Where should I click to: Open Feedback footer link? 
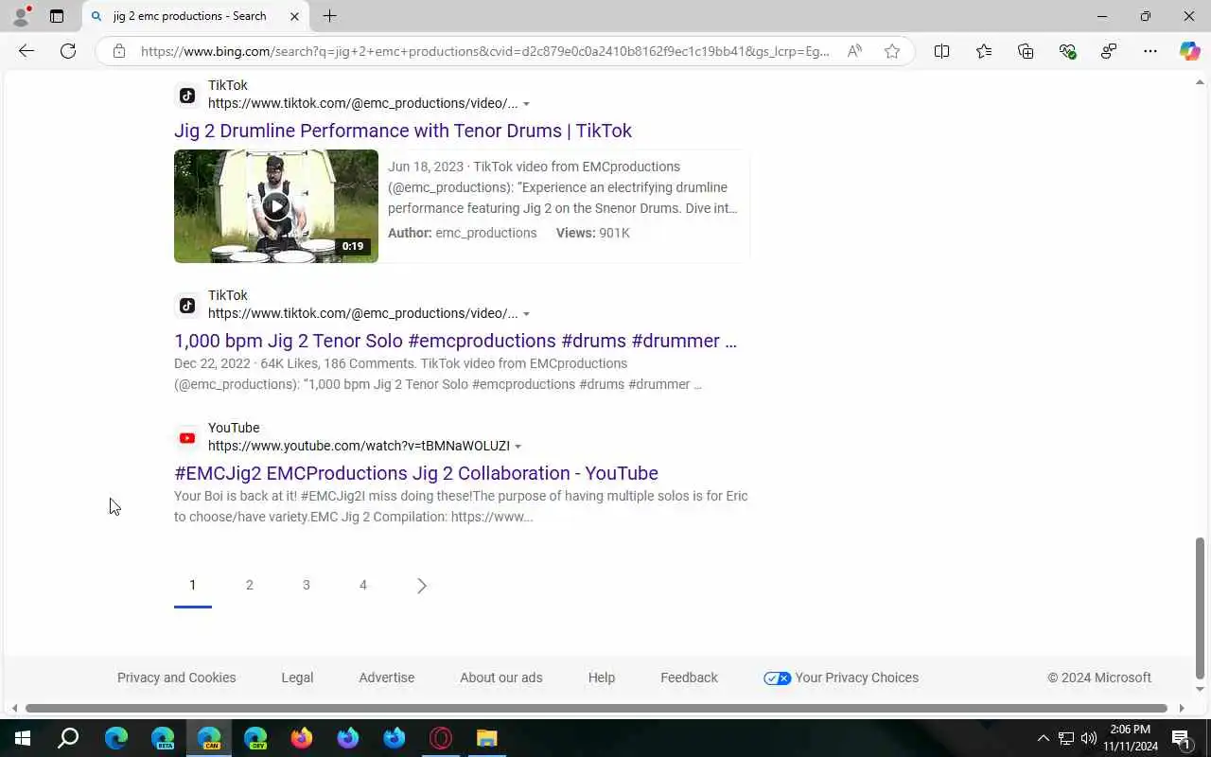coord(689,678)
